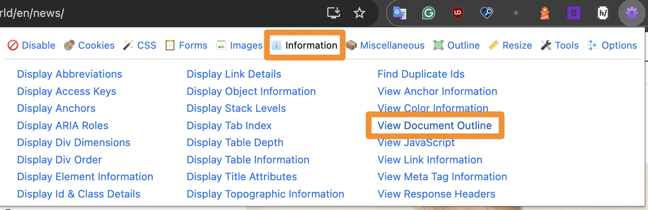Screen dimensions: 648x210
Task: Click the Web Developer gear icon
Action: click(631, 13)
